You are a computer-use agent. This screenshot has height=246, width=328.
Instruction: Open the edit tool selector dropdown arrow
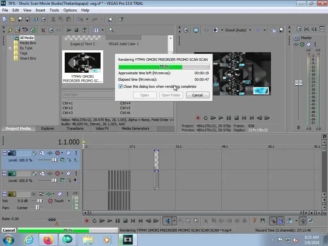(x=174, y=221)
